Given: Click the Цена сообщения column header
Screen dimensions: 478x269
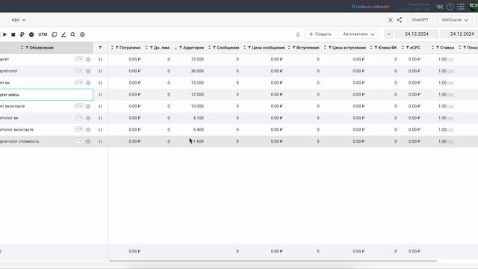Looking at the screenshot, I should 268,48.
